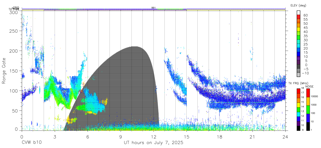Screen dimensions: 321x148
Task: Click the TX FRQ scale label '18'
Action: coord(303,88)
